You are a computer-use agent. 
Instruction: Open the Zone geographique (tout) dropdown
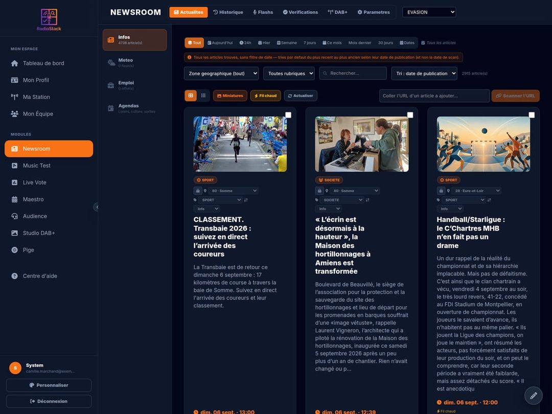(x=221, y=74)
